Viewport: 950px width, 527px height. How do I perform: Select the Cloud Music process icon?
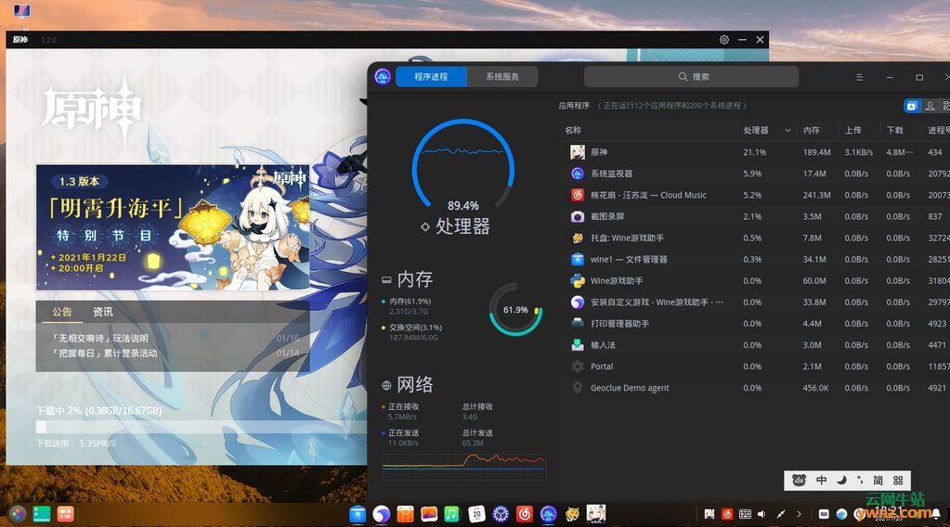click(x=578, y=195)
